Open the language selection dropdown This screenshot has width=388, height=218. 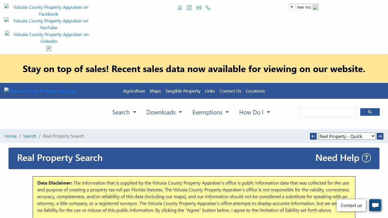pos(304,7)
